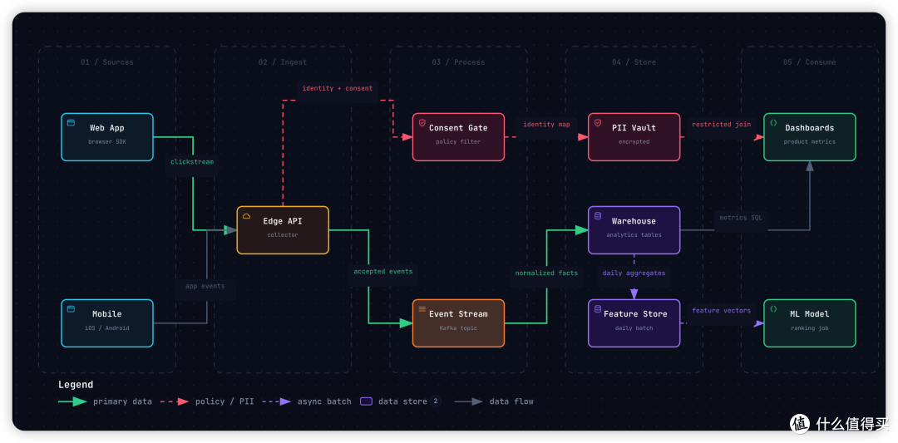Screen dimensions: 898x443
Task: Click the device icon in the Mobile node
Action: coord(71,308)
